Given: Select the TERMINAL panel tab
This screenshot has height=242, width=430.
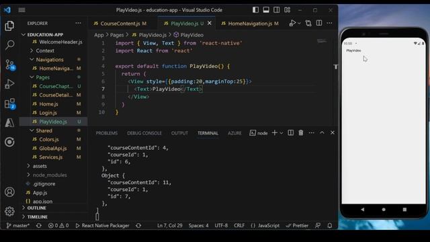Looking at the screenshot, I should coord(208,133).
